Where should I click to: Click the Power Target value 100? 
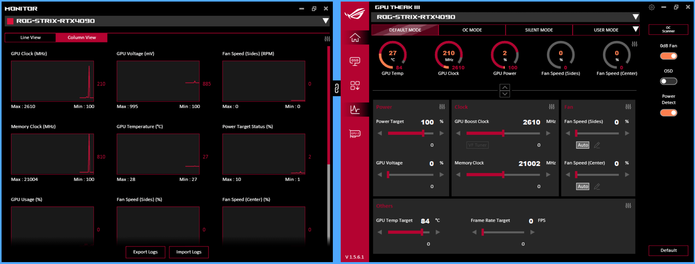pyautogui.click(x=427, y=122)
